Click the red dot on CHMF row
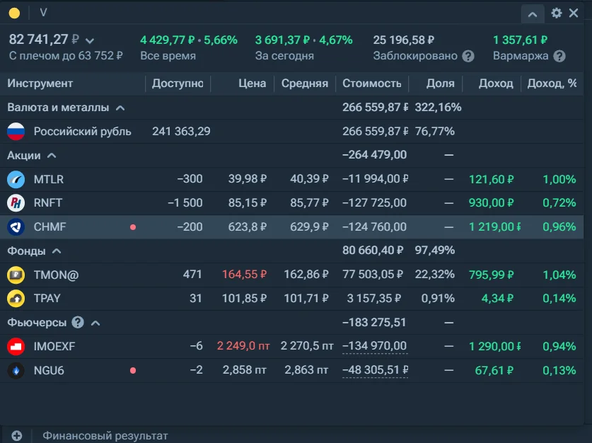The image size is (592, 443). pyautogui.click(x=133, y=227)
